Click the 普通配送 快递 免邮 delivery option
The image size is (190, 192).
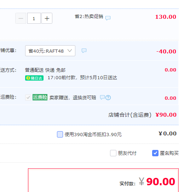coord(45,70)
